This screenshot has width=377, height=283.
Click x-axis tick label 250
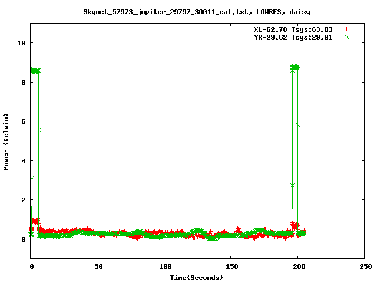(x=366, y=266)
